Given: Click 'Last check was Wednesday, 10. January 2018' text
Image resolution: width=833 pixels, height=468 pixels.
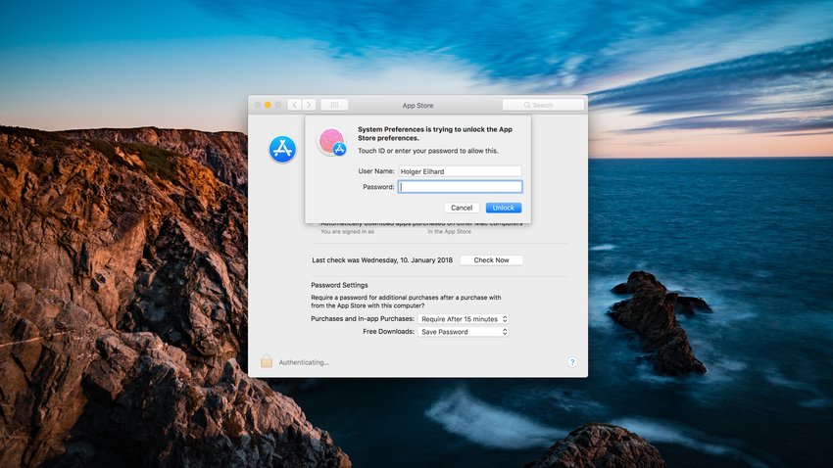Looking at the screenshot, I should tap(382, 260).
